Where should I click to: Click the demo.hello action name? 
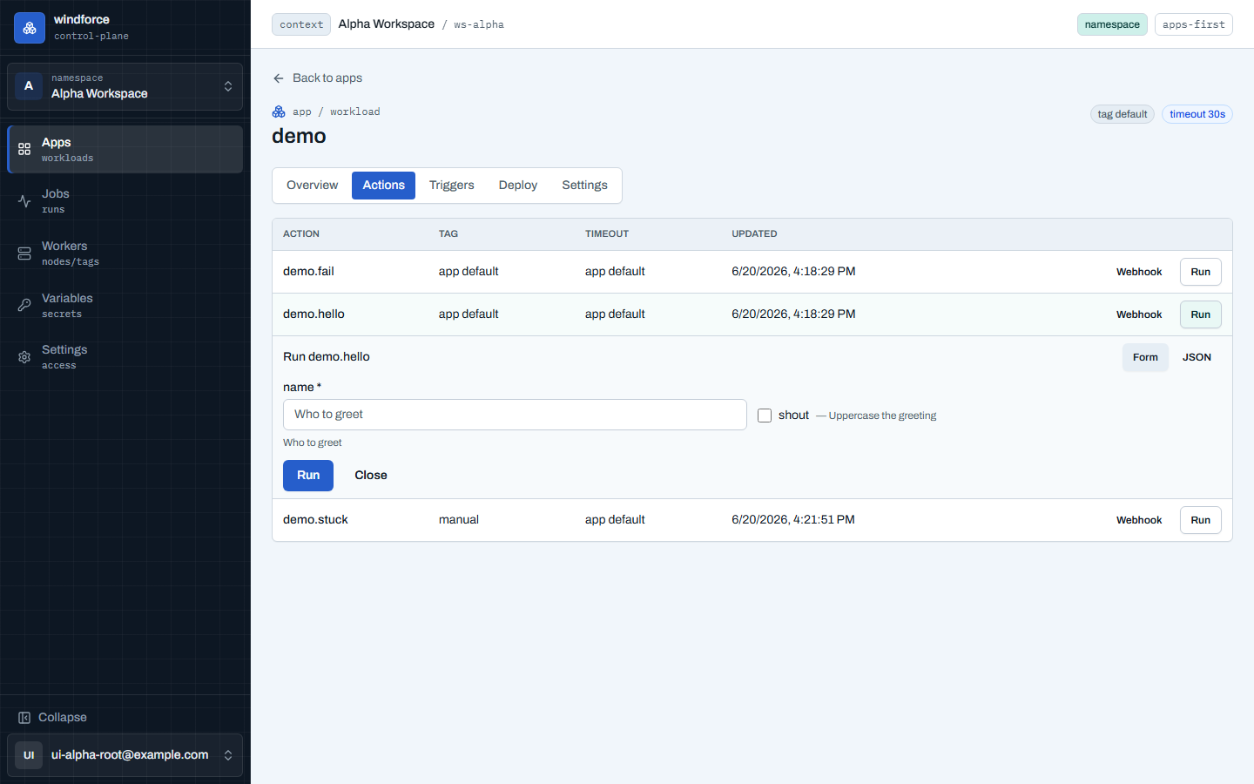click(313, 314)
